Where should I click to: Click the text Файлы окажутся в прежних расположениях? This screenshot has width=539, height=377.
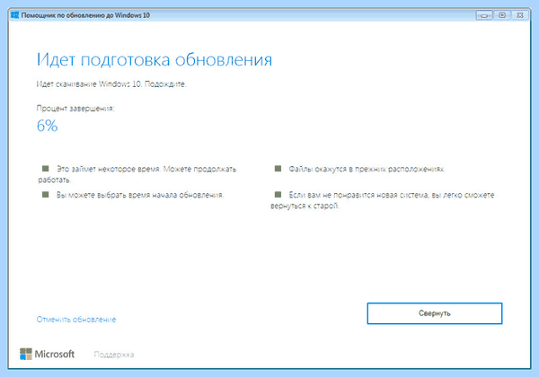[x=367, y=169]
